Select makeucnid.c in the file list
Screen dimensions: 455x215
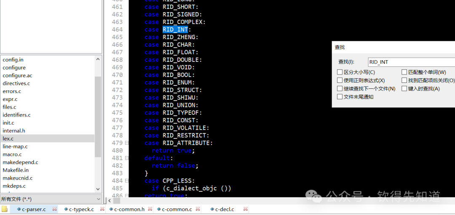[18, 178]
